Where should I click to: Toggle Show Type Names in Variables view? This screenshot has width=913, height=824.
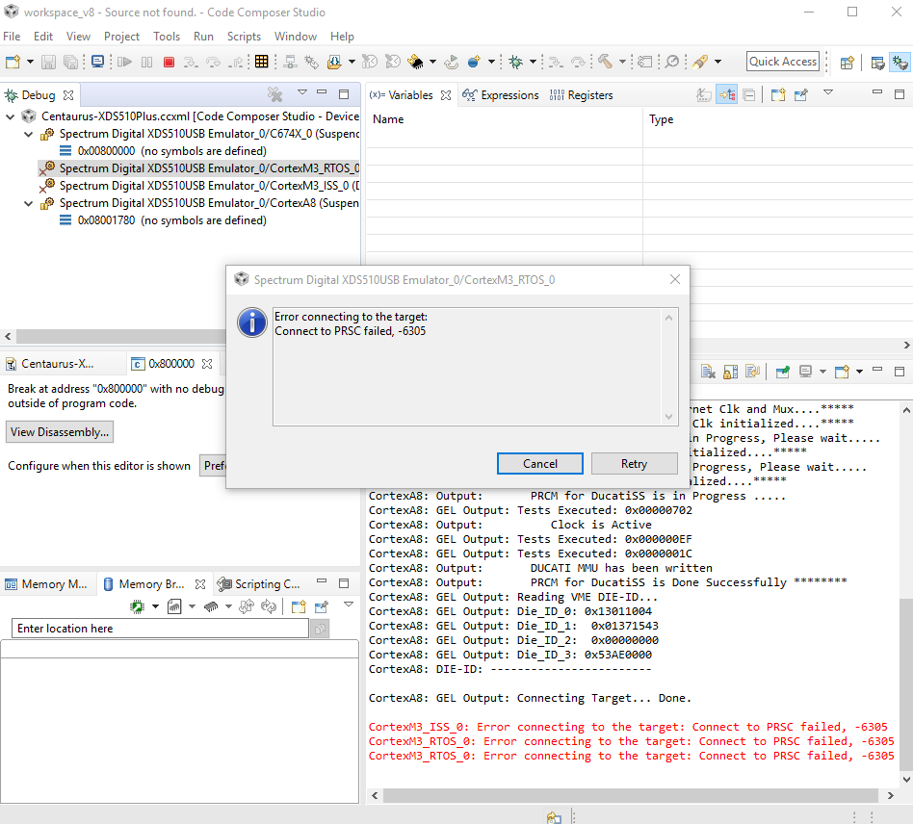pos(704,95)
